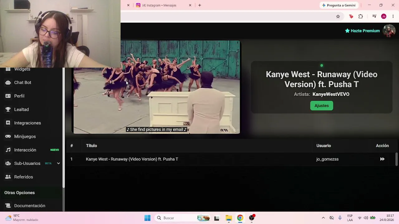Click the red Tp extension icon
The image size is (399, 224).
351,16
